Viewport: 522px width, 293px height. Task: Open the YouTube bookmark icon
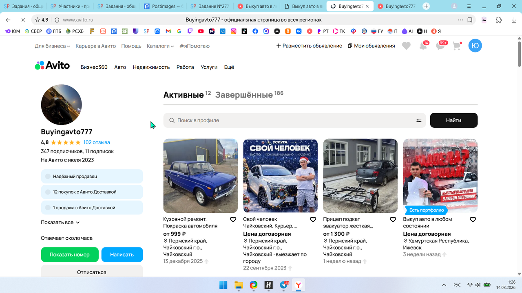pyautogui.click(x=201, y=31)
